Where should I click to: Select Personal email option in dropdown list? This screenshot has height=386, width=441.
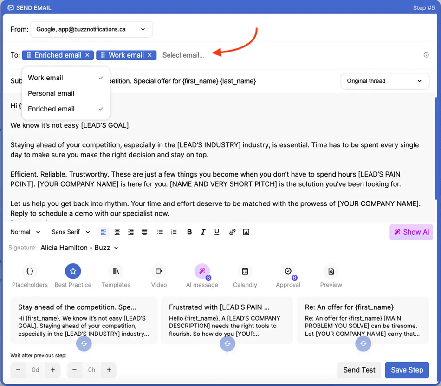[x=65, y=93]
